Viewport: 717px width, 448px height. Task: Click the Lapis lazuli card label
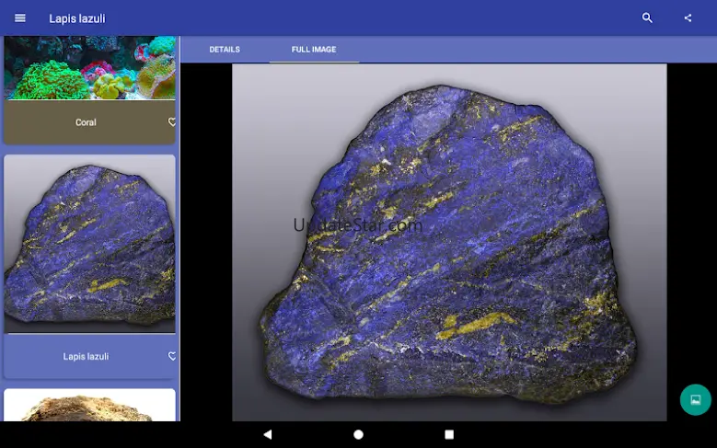point(86,356)
